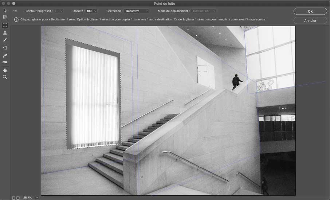The height and width of the screenshot is (200, 330).
Task: Confirm with the OK button
Action: [x=310, y=11]
